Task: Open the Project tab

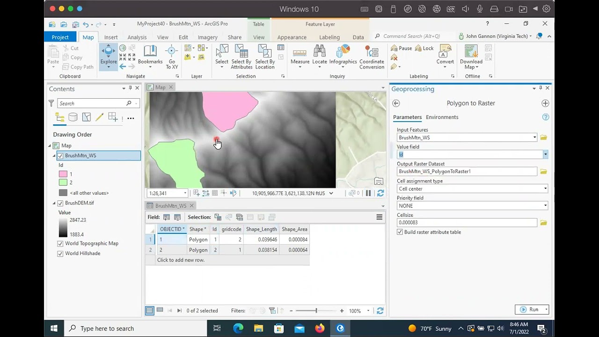Action: click(x=60, y=37)
